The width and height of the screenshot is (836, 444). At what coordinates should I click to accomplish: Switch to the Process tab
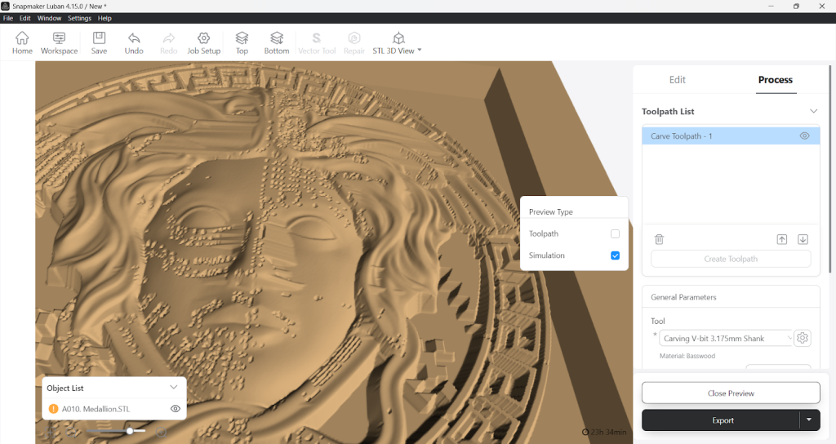[x=776, y=79]
